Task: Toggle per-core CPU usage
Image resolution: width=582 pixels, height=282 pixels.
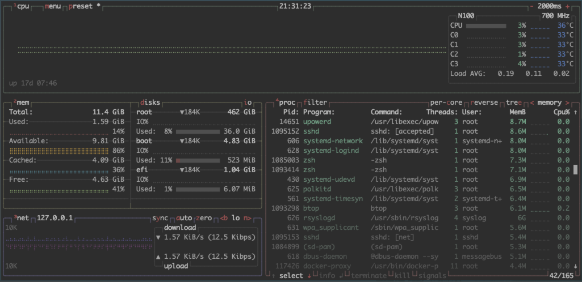Action: pos(446,102)
